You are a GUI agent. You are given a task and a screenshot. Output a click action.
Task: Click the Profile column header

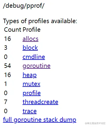pos(32,30)
